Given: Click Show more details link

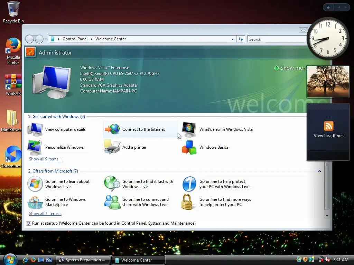Looking at the screenshot, I should pos(291,68).
